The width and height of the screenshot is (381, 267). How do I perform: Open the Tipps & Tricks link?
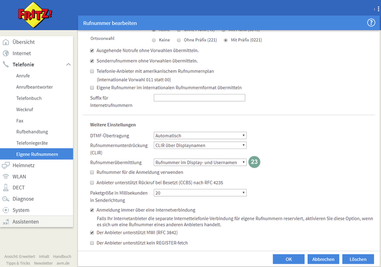[18, 263]
